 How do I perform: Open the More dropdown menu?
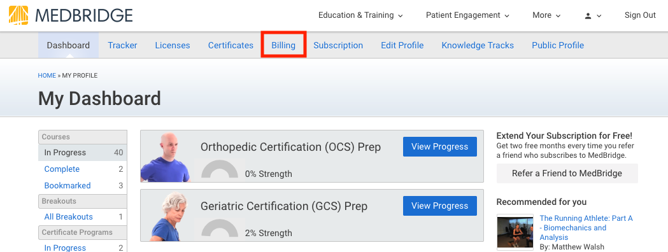[546, 15]
